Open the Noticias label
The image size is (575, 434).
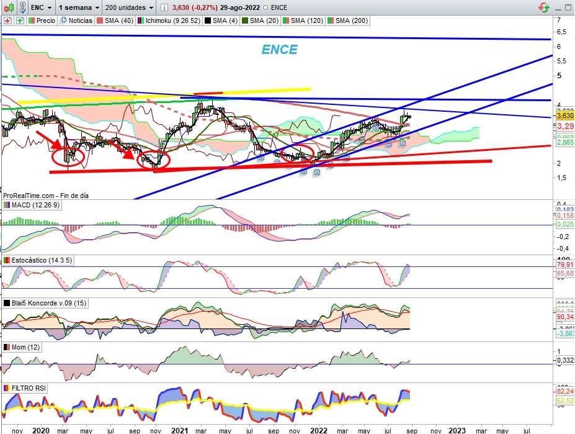tap(76, 20)
